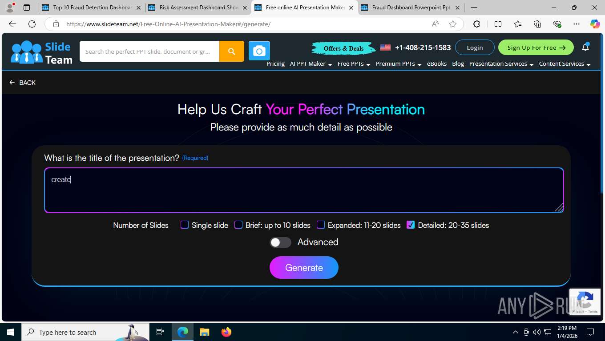
Task: Check the Single slide option
Action: tap(185, 225)
